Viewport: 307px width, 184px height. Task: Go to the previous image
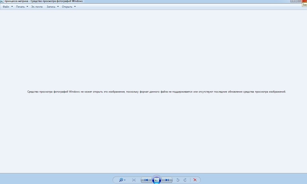(x=146, y=180)
